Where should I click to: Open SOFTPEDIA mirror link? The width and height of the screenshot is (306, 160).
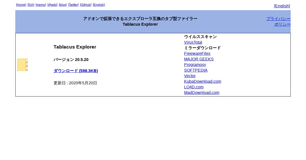click(196, 70)
